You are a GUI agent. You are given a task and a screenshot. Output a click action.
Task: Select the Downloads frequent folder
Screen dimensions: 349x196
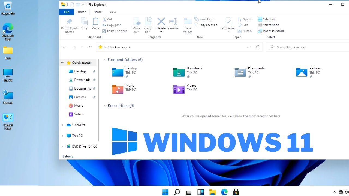(x=188, y=72)
